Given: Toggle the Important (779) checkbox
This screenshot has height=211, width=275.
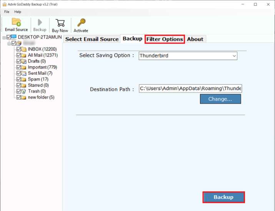Looking at the screenshot, I should (19, 67).
